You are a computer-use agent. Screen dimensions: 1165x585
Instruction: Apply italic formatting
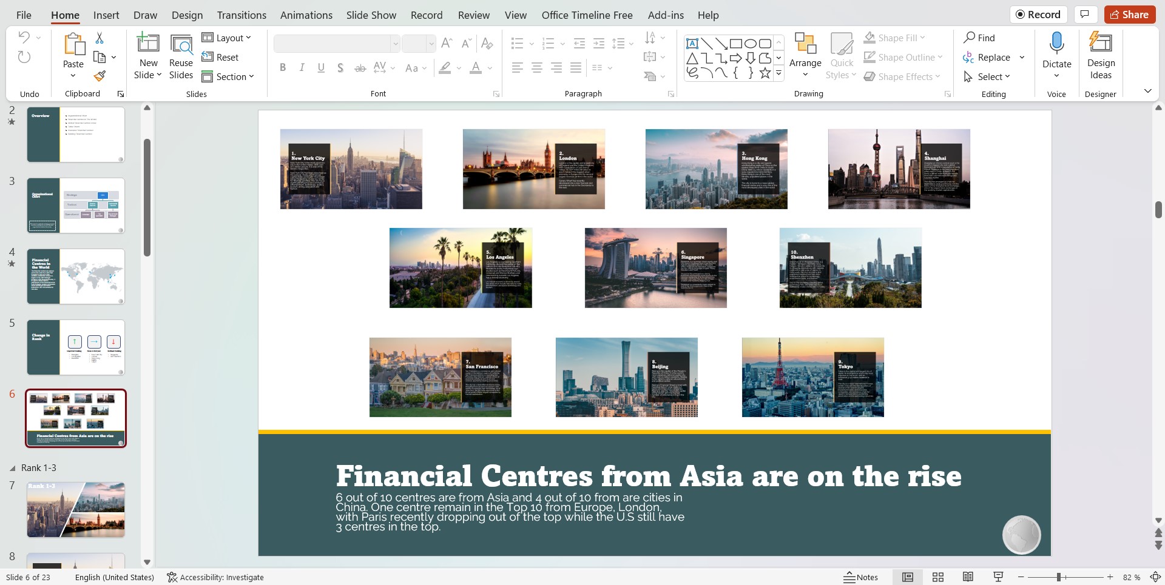coord(302,67)
